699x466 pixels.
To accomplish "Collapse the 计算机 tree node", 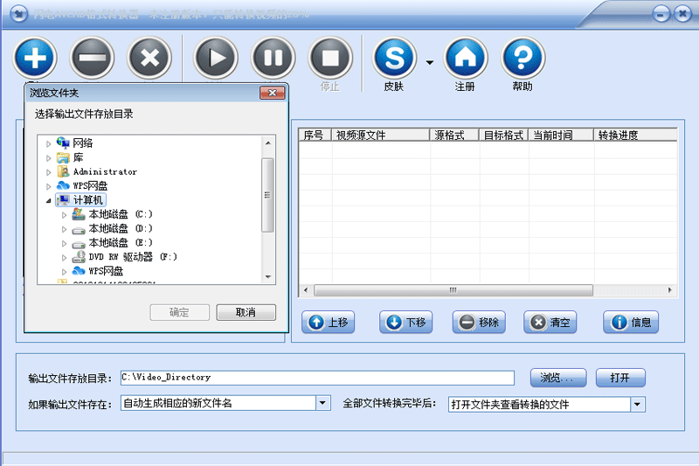I will point(49,201).
